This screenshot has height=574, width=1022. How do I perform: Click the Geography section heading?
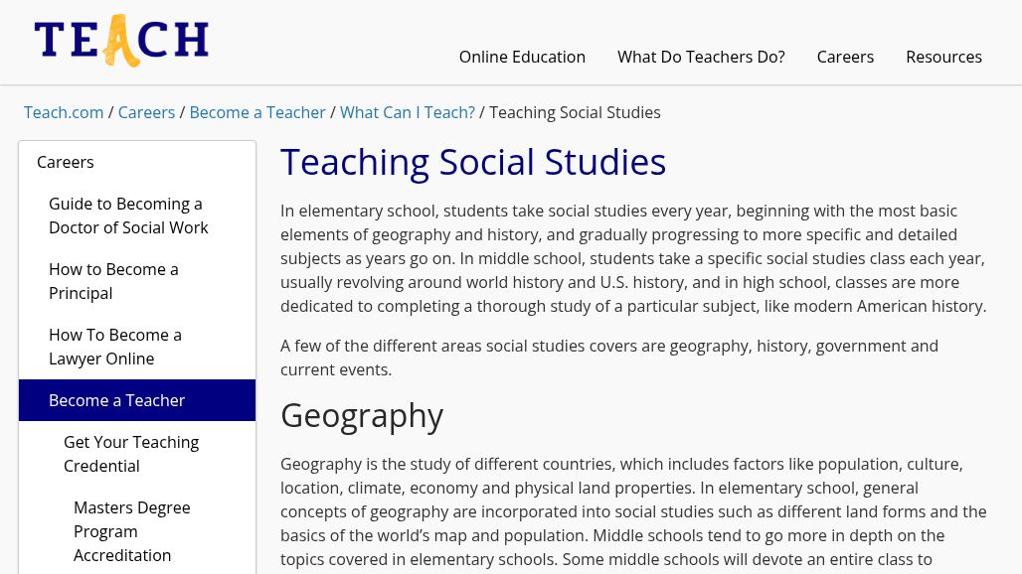(x=362, y=414)
